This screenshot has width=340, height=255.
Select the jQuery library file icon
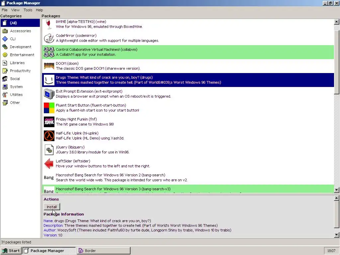pos(49,150)
